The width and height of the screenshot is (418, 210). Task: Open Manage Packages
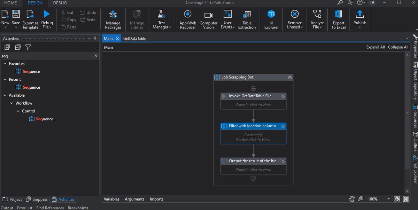click(x=113, y=19)
